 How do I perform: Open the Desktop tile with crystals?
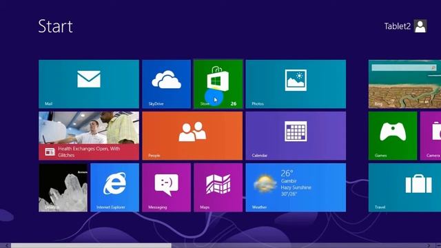(63, 187)
